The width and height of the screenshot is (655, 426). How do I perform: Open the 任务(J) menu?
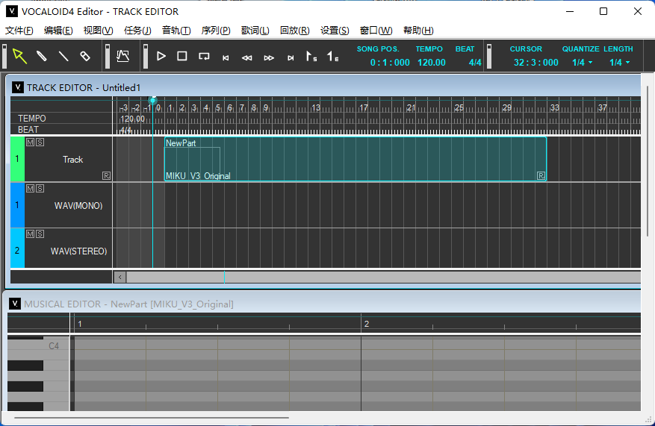137,31
